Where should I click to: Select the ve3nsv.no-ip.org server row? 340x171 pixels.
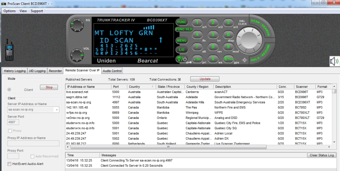[199, 118]
